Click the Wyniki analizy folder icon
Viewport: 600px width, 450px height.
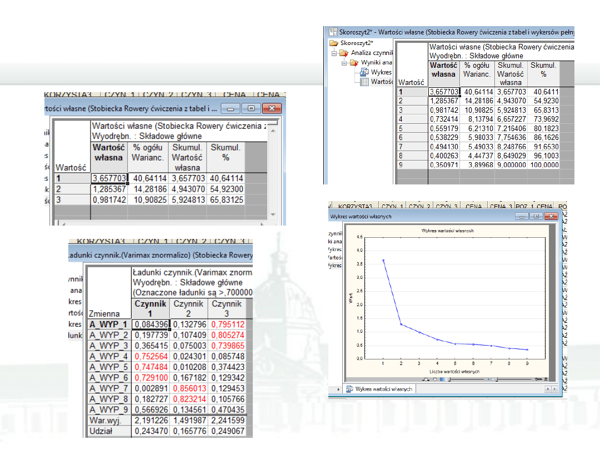click(354, 62)
